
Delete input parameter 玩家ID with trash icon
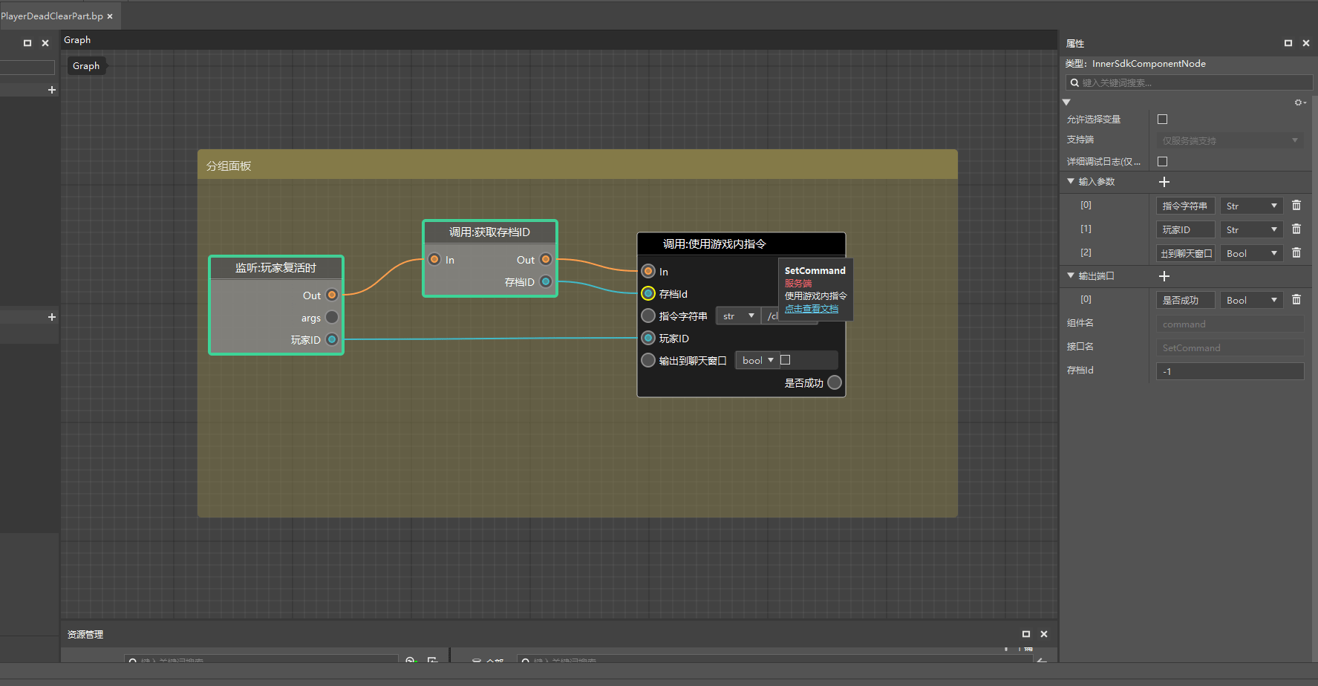(x=1296, y=229)
